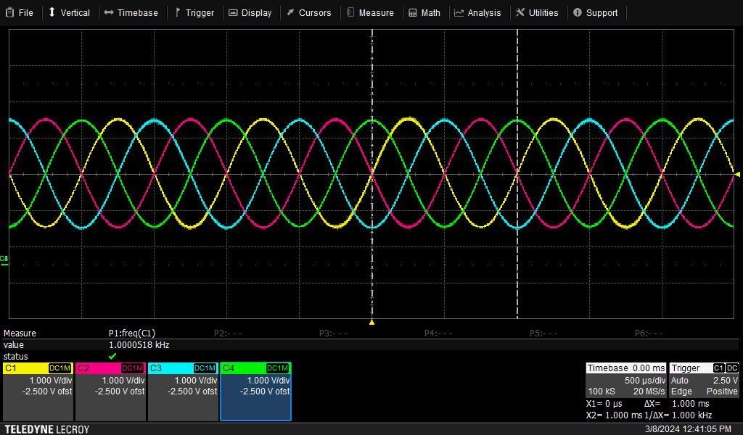Click the C2 -2.500 V ofst value
The height and width of the screenshot is (435, 743).
tap(120, 391)
